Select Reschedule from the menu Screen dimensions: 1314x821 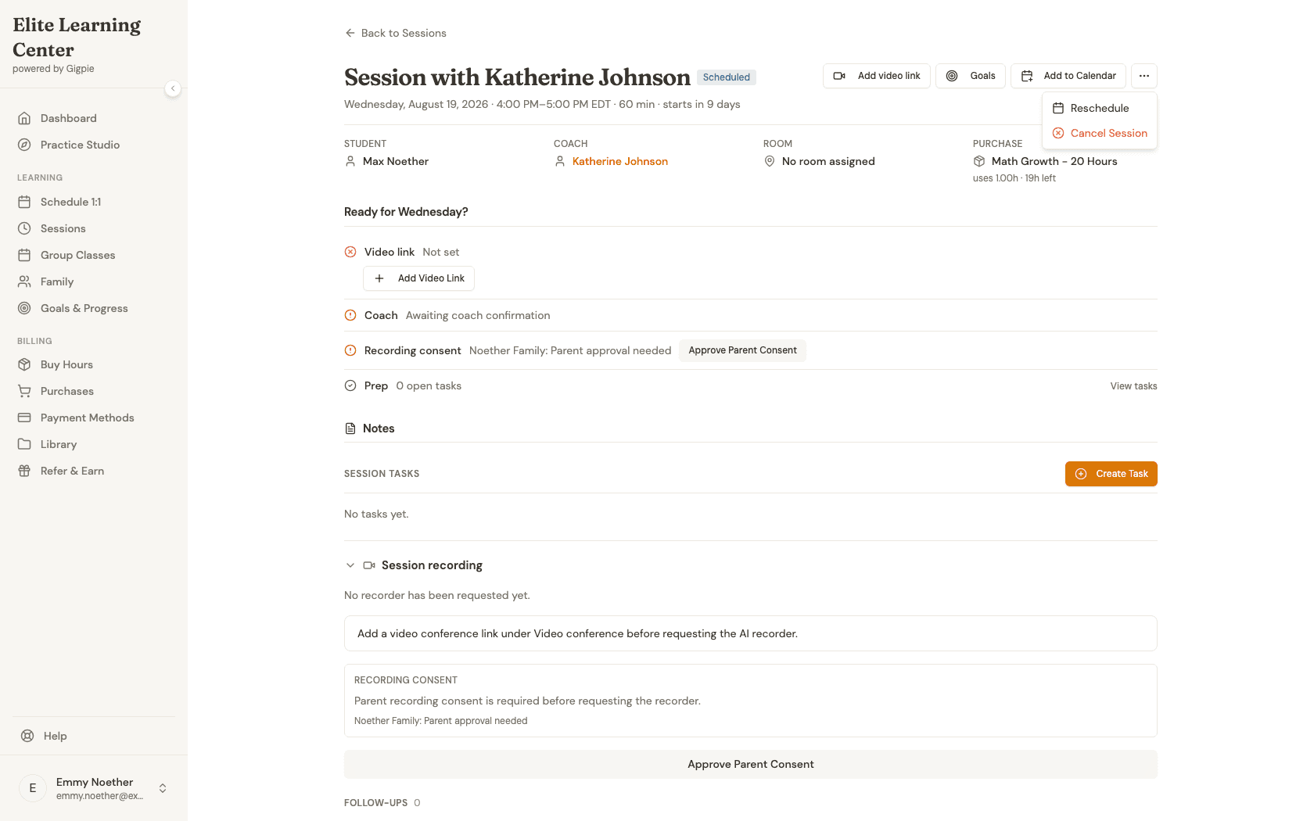tap(1100, 108)
